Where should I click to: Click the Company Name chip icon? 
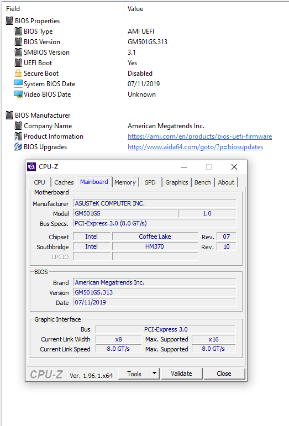[18, 126]
